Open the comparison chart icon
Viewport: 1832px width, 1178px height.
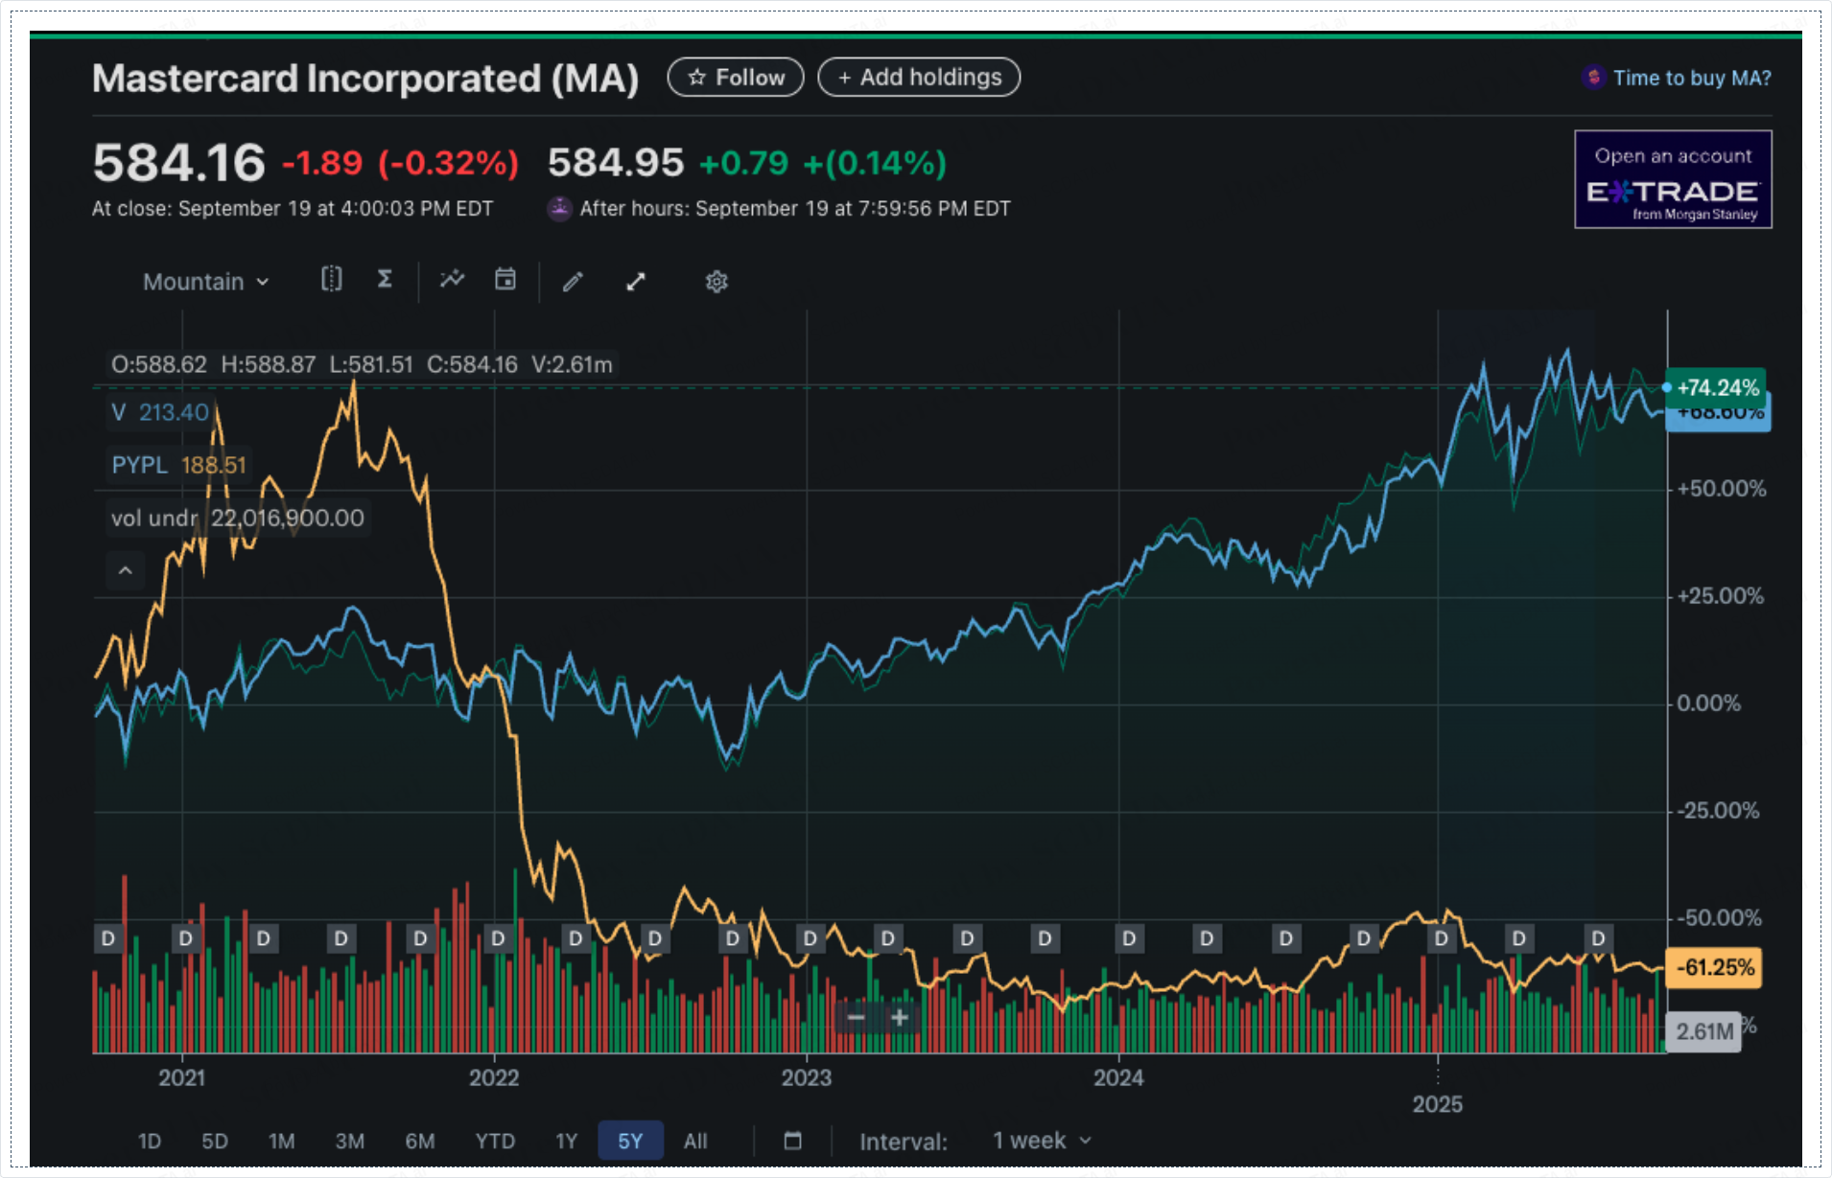pos(331,280)
